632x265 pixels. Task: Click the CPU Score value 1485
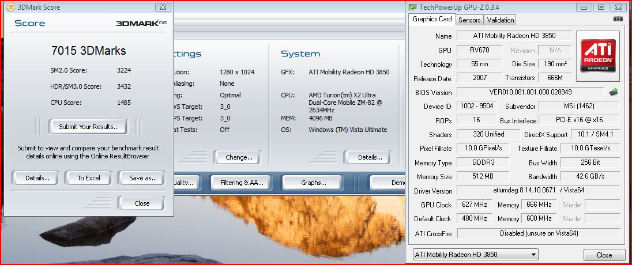point(124,103)
